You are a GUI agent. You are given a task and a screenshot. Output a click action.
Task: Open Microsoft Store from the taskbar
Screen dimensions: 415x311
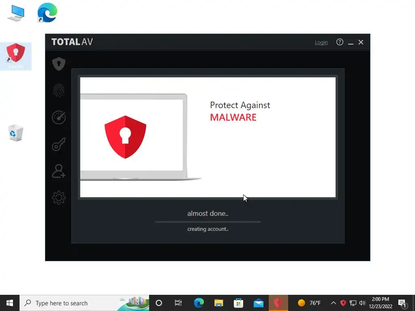pos(238,303)
